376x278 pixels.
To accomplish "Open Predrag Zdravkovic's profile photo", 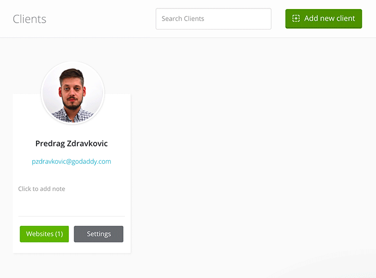I will click(73, 93).
